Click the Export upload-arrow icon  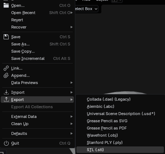(x=6, y=100)
